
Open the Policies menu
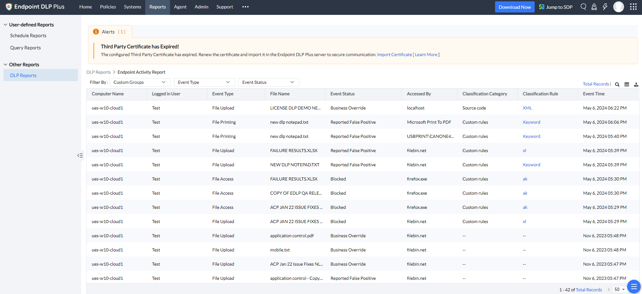108,7
